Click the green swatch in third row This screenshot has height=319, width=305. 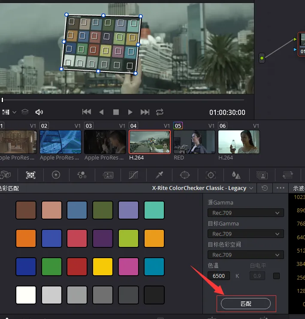click(x=51, y=267)
